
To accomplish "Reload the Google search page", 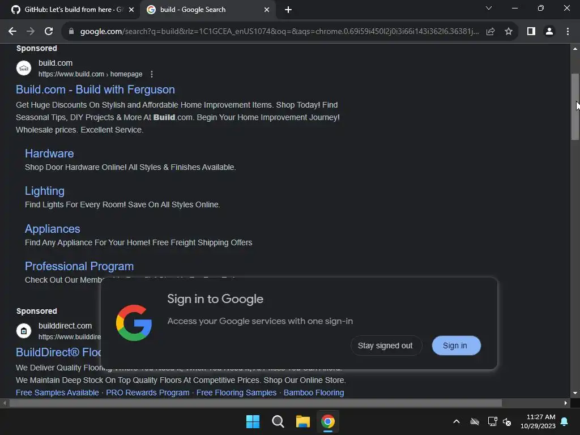I will tap(49, 32).
